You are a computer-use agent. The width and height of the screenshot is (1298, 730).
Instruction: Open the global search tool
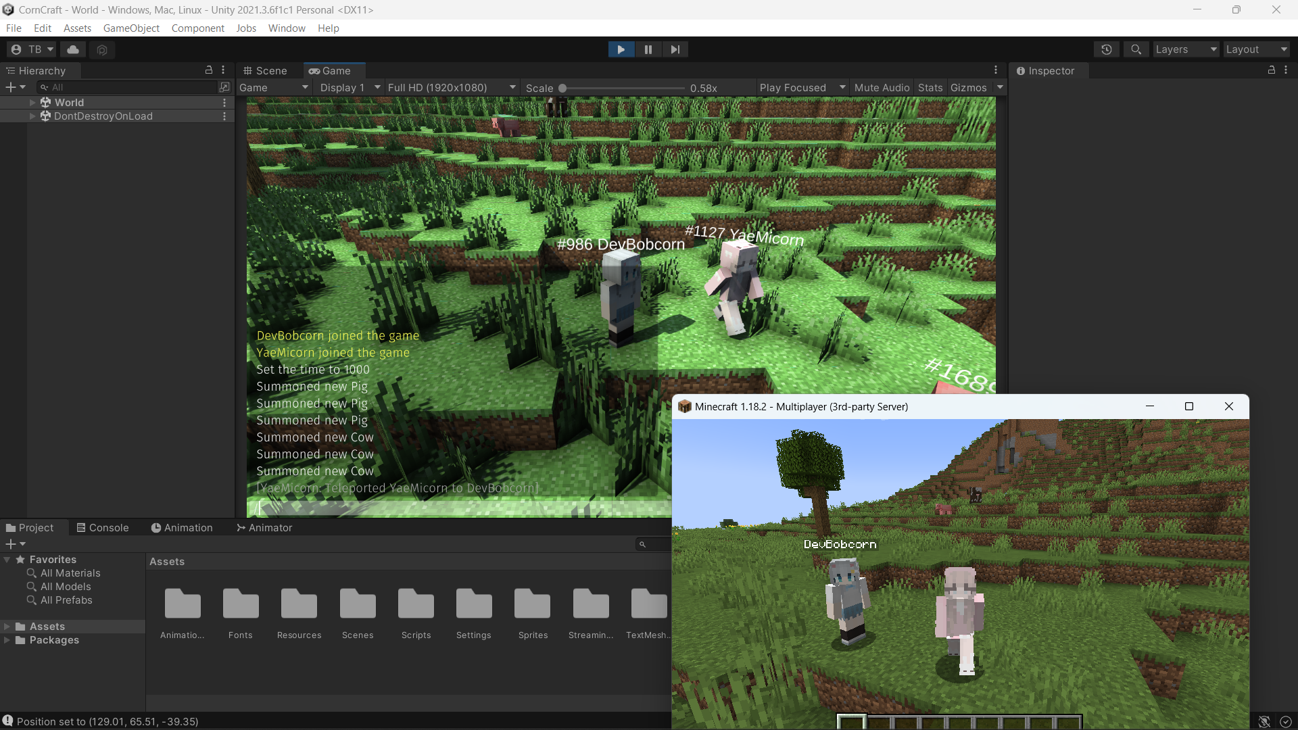1136,49
